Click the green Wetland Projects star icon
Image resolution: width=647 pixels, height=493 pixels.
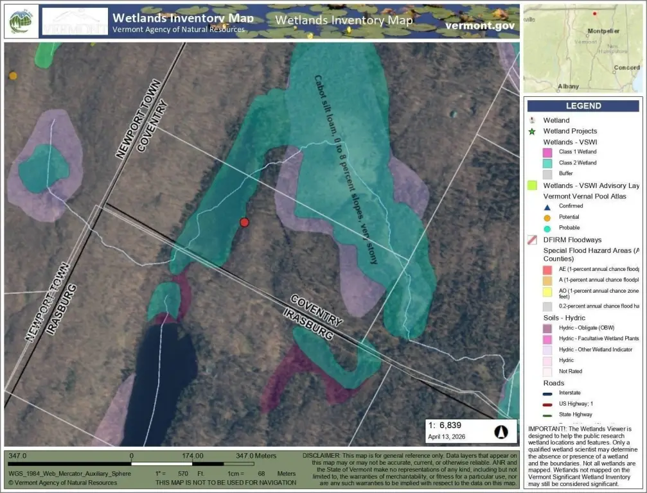[x=532, y=132]
